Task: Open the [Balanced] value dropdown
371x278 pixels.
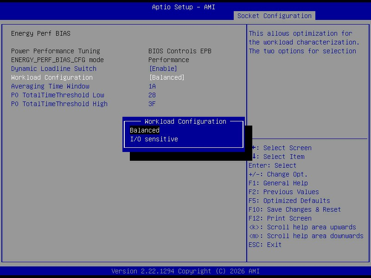Action: click(x=167, y=77)
